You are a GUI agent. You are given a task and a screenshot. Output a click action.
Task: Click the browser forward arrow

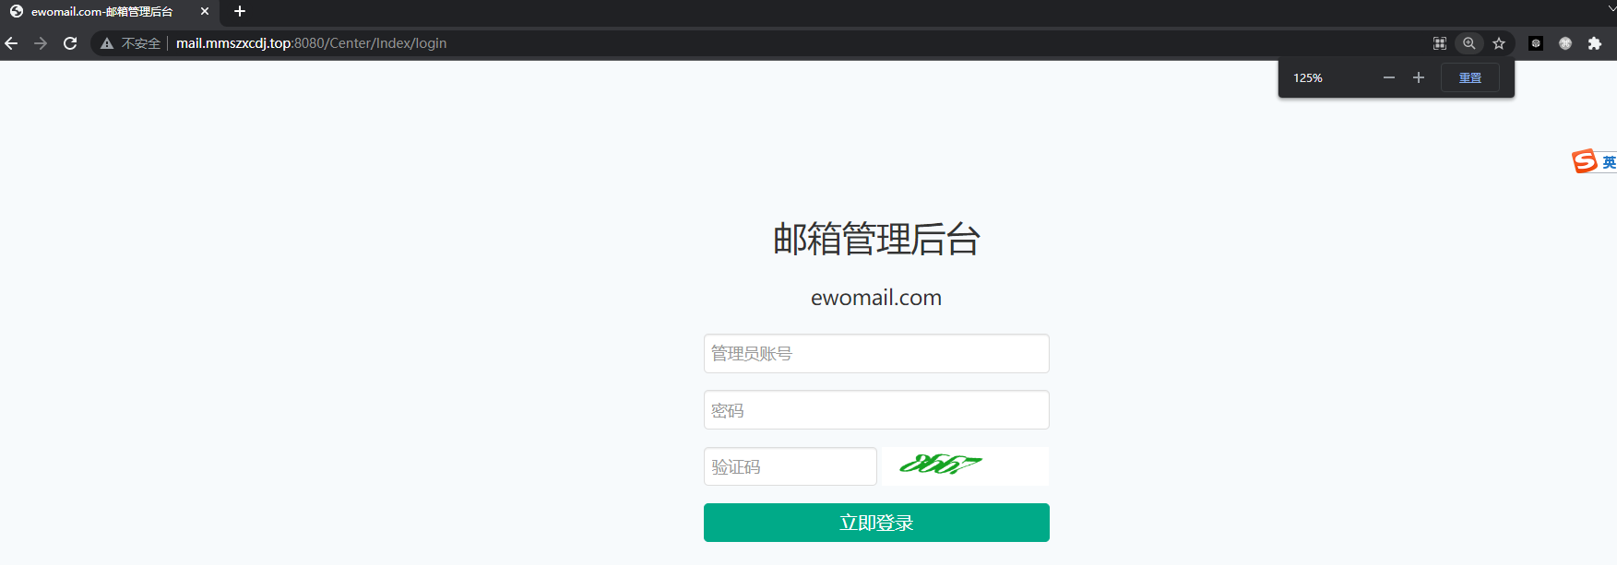41,43
